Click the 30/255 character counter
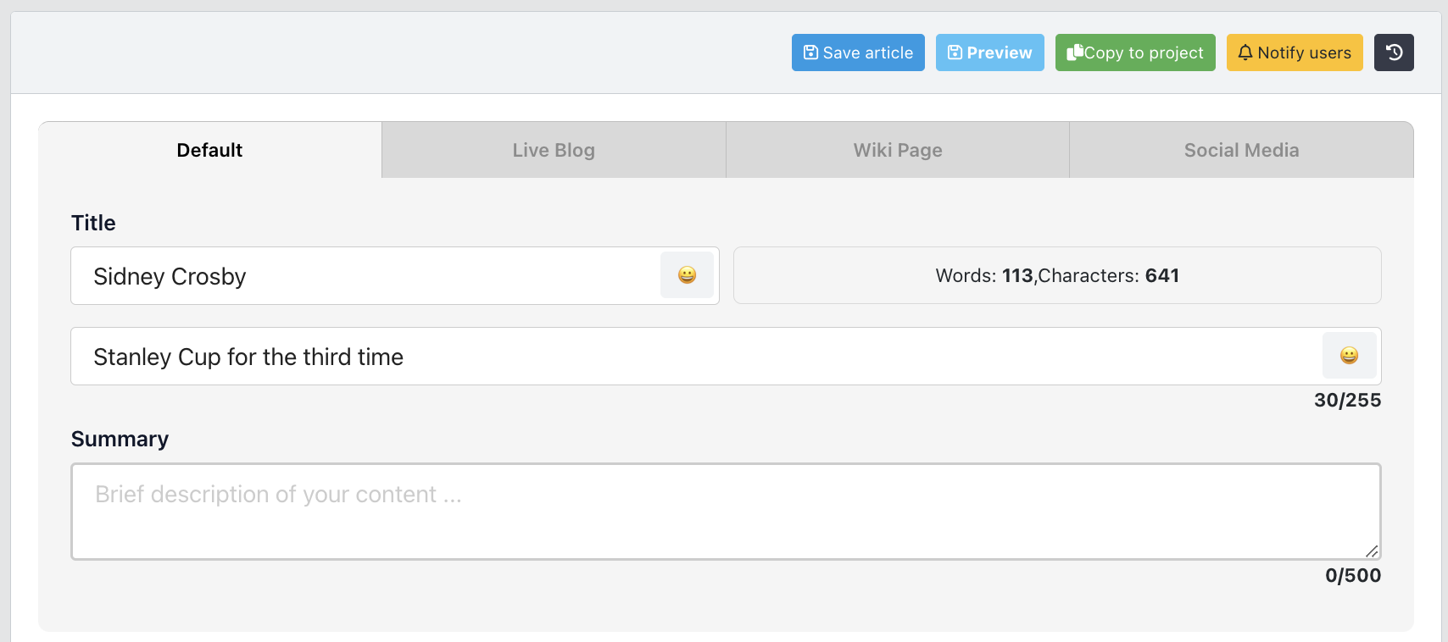This screenshot has width=1448, height=642. [x=1346, y=400]
